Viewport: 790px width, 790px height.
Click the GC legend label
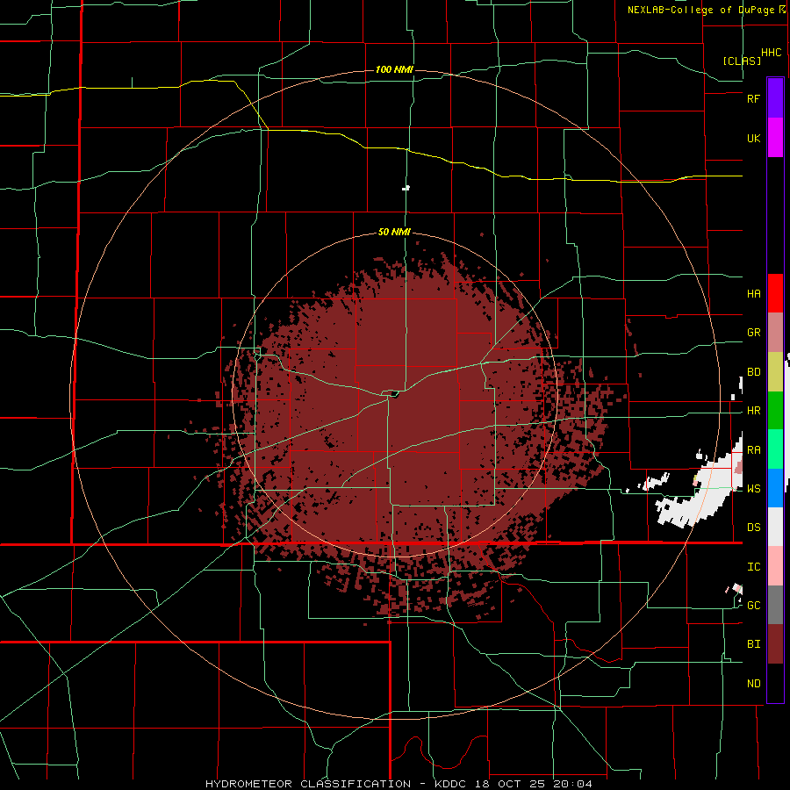tap(754, 606)
